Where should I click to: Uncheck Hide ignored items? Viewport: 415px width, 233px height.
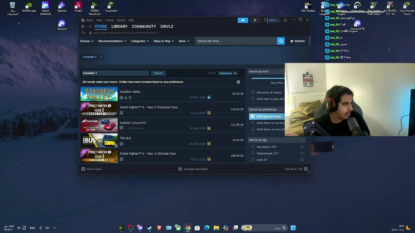pos(253,116)
